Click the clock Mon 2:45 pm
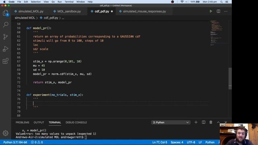 click(x=210, y=2)
